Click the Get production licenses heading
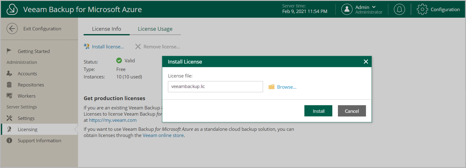 pos(114,98)
